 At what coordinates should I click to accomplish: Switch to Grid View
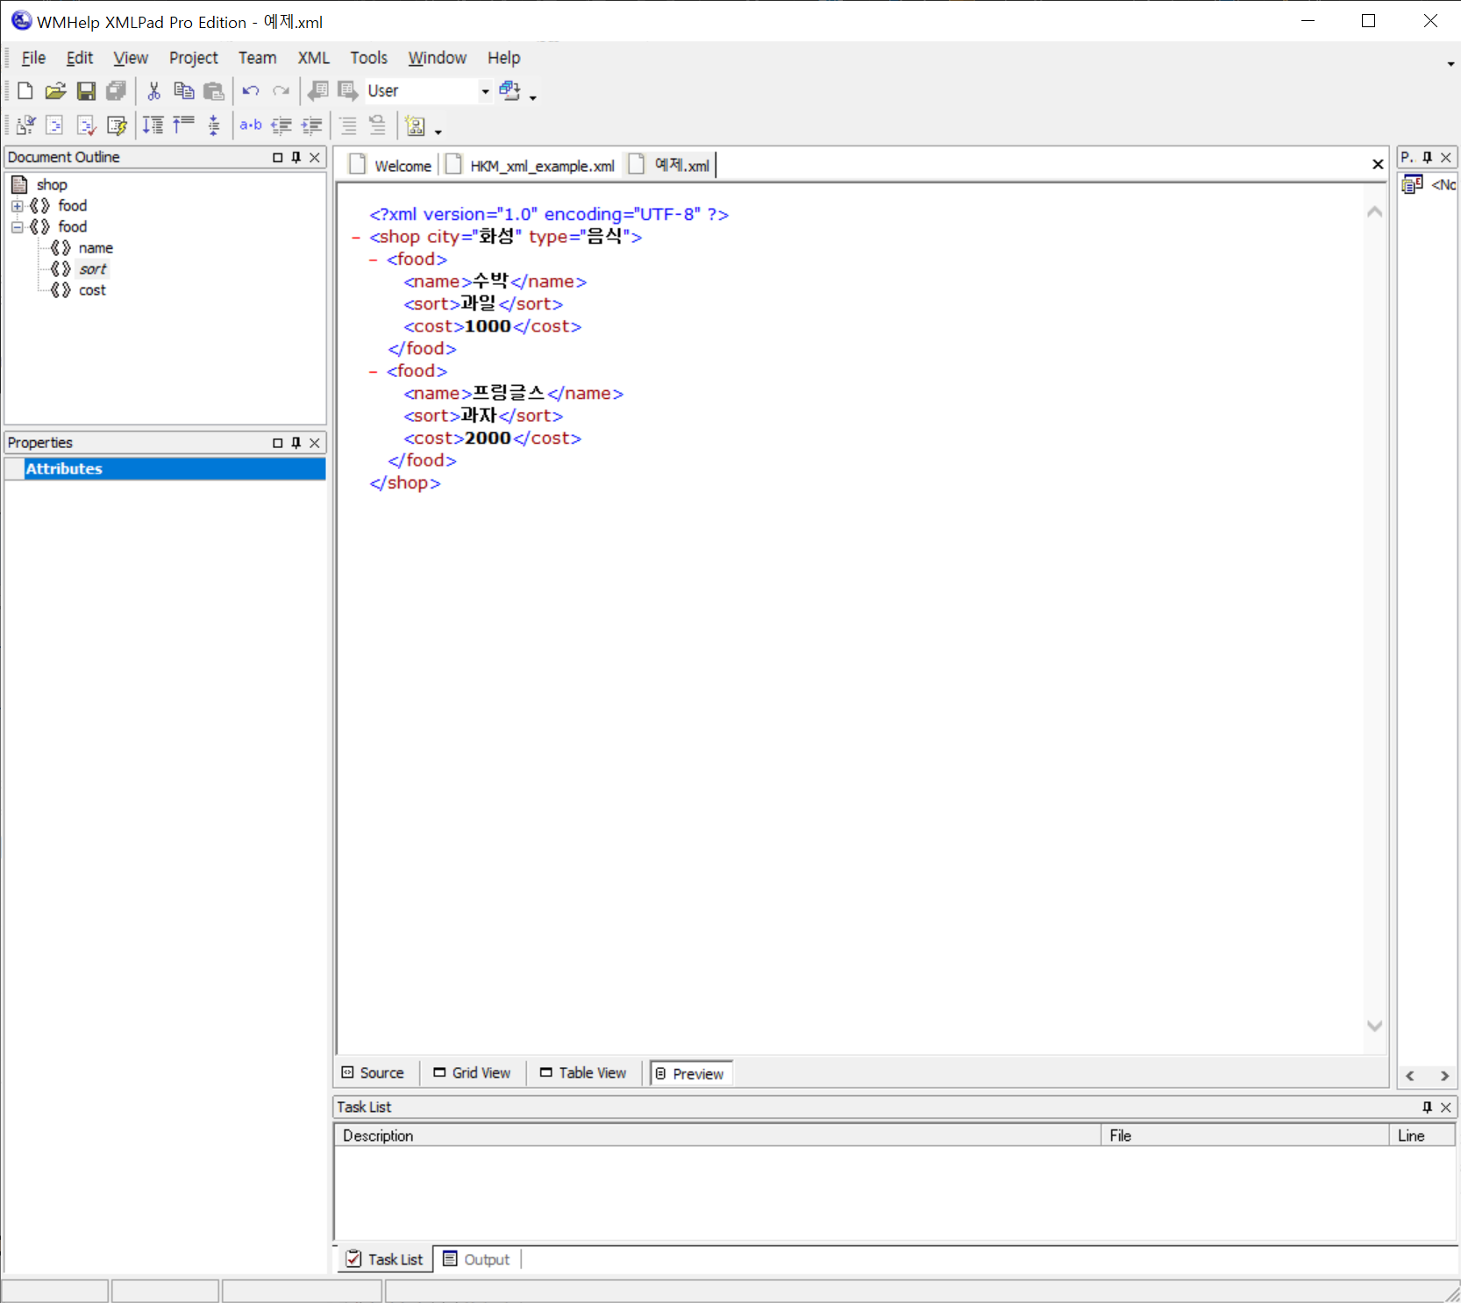click(x=472, y=1072)
